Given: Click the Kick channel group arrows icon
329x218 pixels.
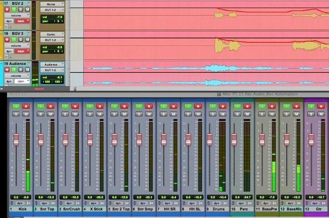Looking at the screenshot, I should tap(12, 203).
